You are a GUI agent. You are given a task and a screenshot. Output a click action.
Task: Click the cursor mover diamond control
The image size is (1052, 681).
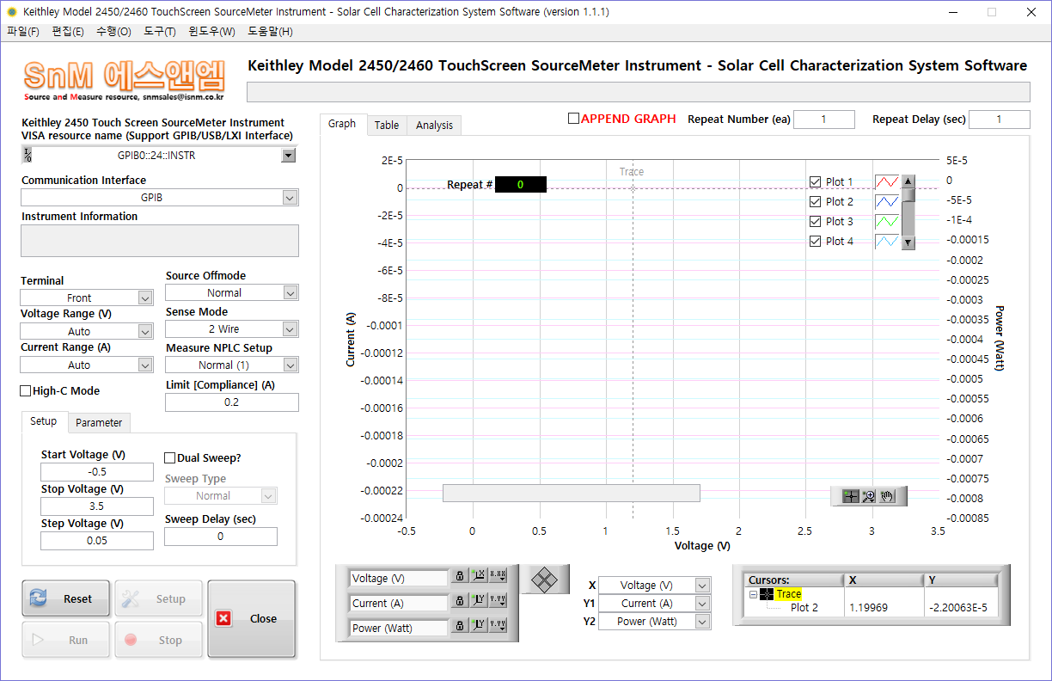click(542, 580)
